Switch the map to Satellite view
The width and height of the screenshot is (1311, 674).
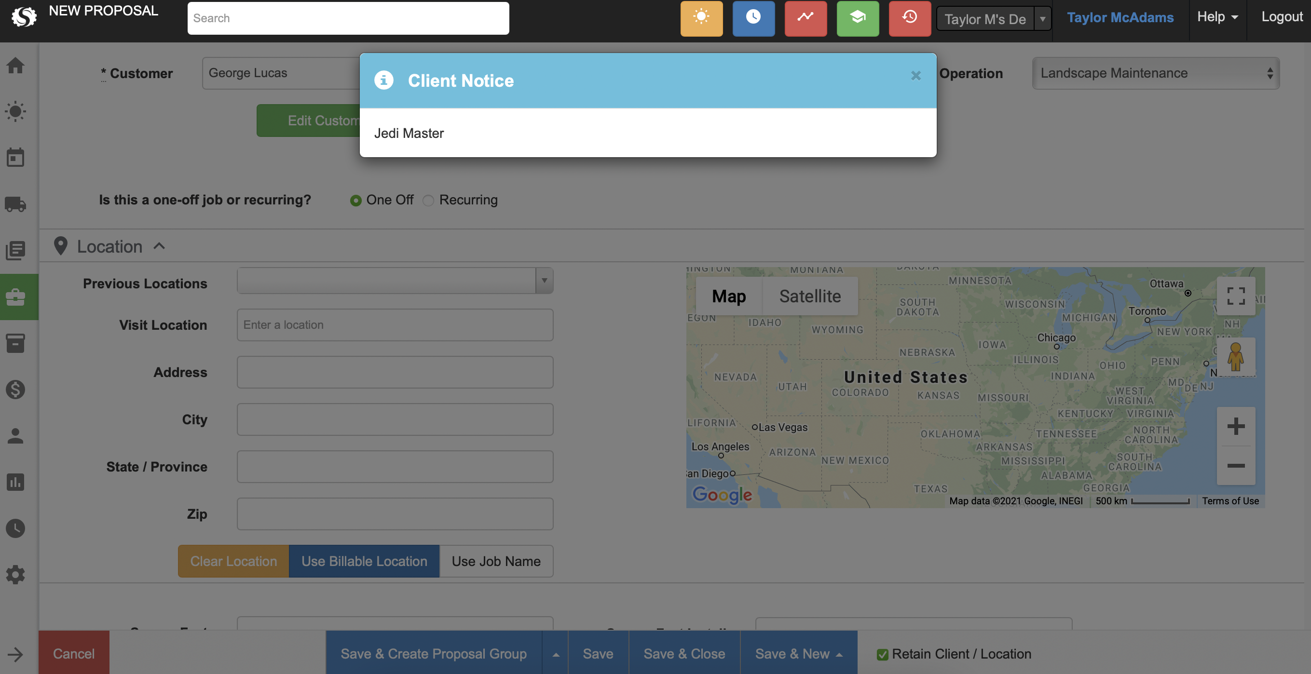pos(809,296)
